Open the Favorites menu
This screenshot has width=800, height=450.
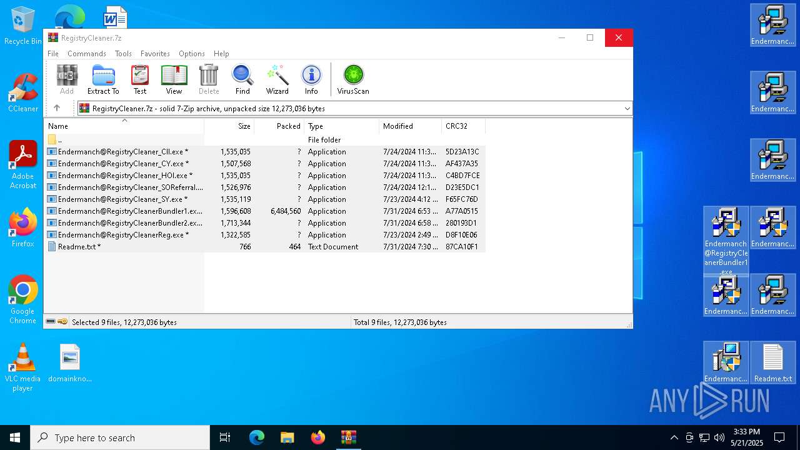(x=155, y=54)
